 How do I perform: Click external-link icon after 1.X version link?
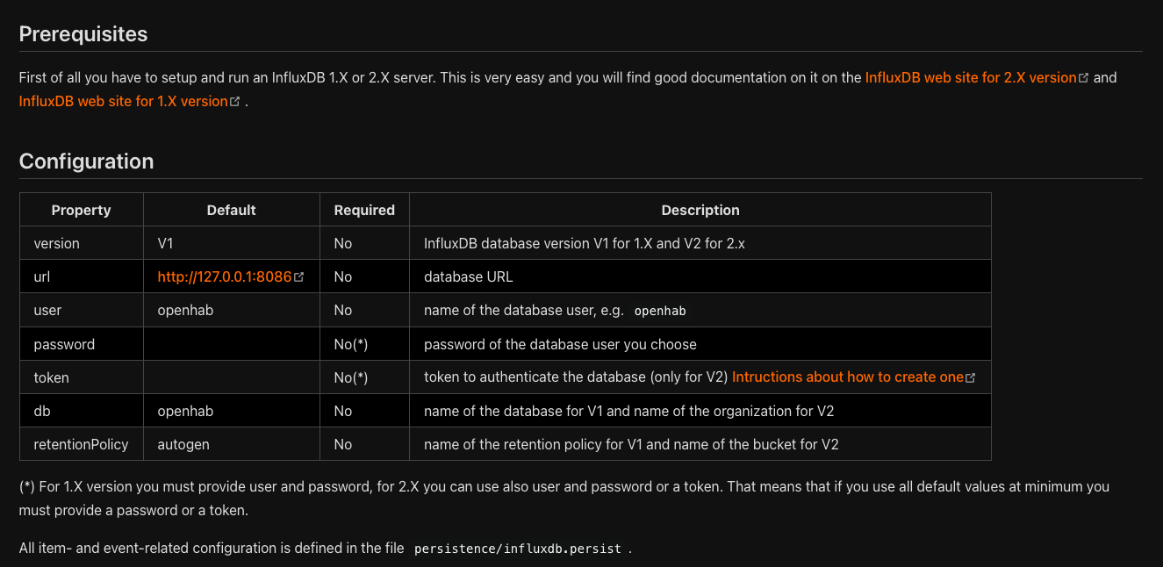tap(235, 102)
